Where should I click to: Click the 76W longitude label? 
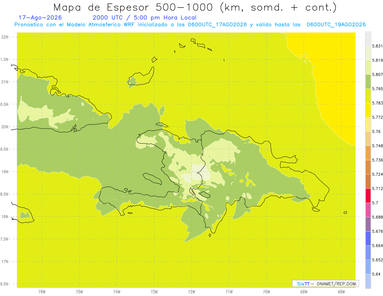pyautogui.click(x=42, y=292)
